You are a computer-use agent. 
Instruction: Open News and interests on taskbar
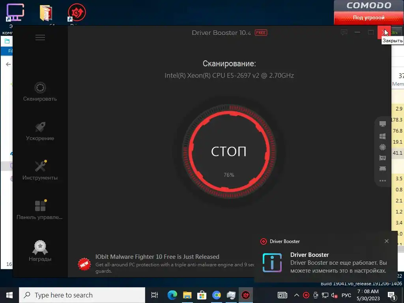(x=282, y=295)
